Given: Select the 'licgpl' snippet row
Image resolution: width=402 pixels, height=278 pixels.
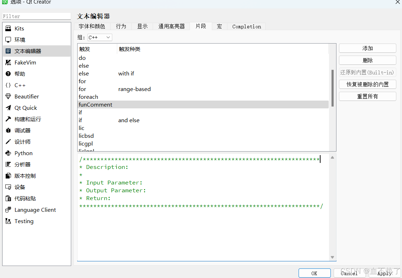Looking at the screenshot, I should click(203, 144).
